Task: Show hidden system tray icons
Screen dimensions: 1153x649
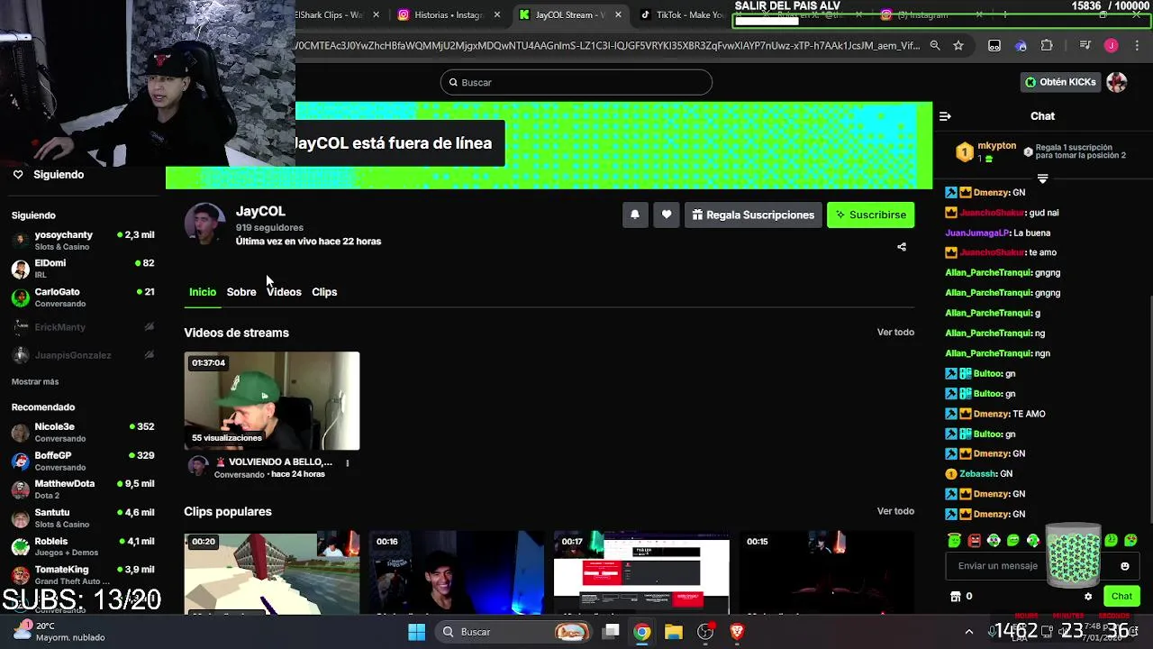Action: 968,632
